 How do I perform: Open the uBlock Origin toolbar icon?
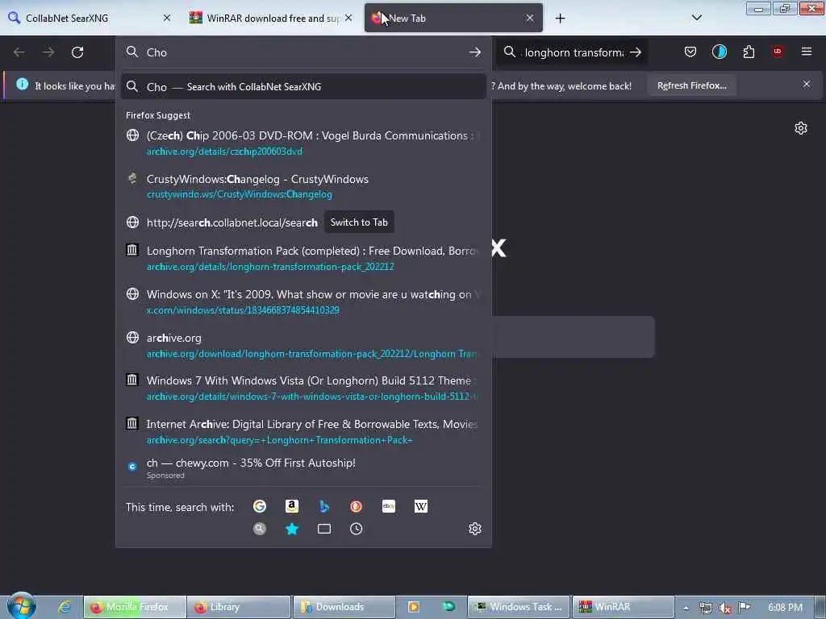[777, 52]
